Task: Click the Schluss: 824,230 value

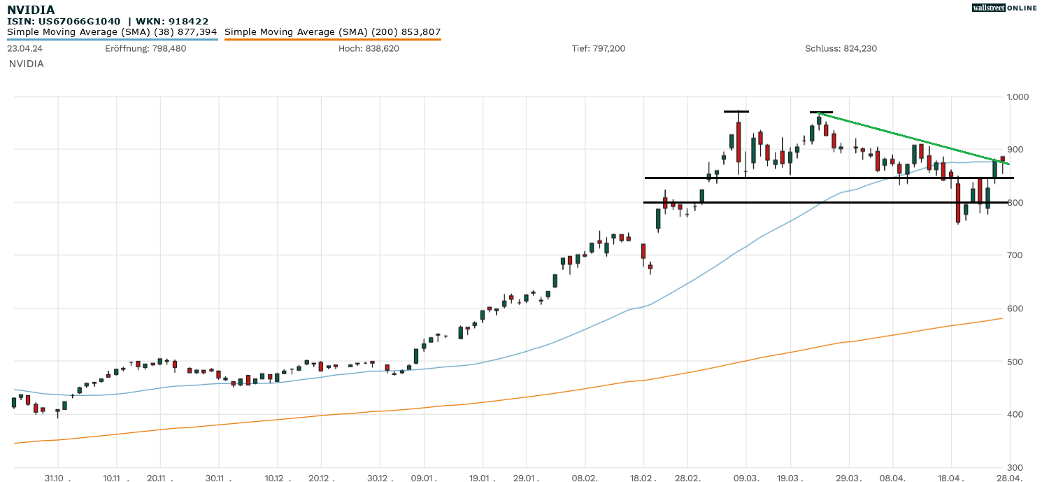Action: pyautogui.click(x=841, y=48)
